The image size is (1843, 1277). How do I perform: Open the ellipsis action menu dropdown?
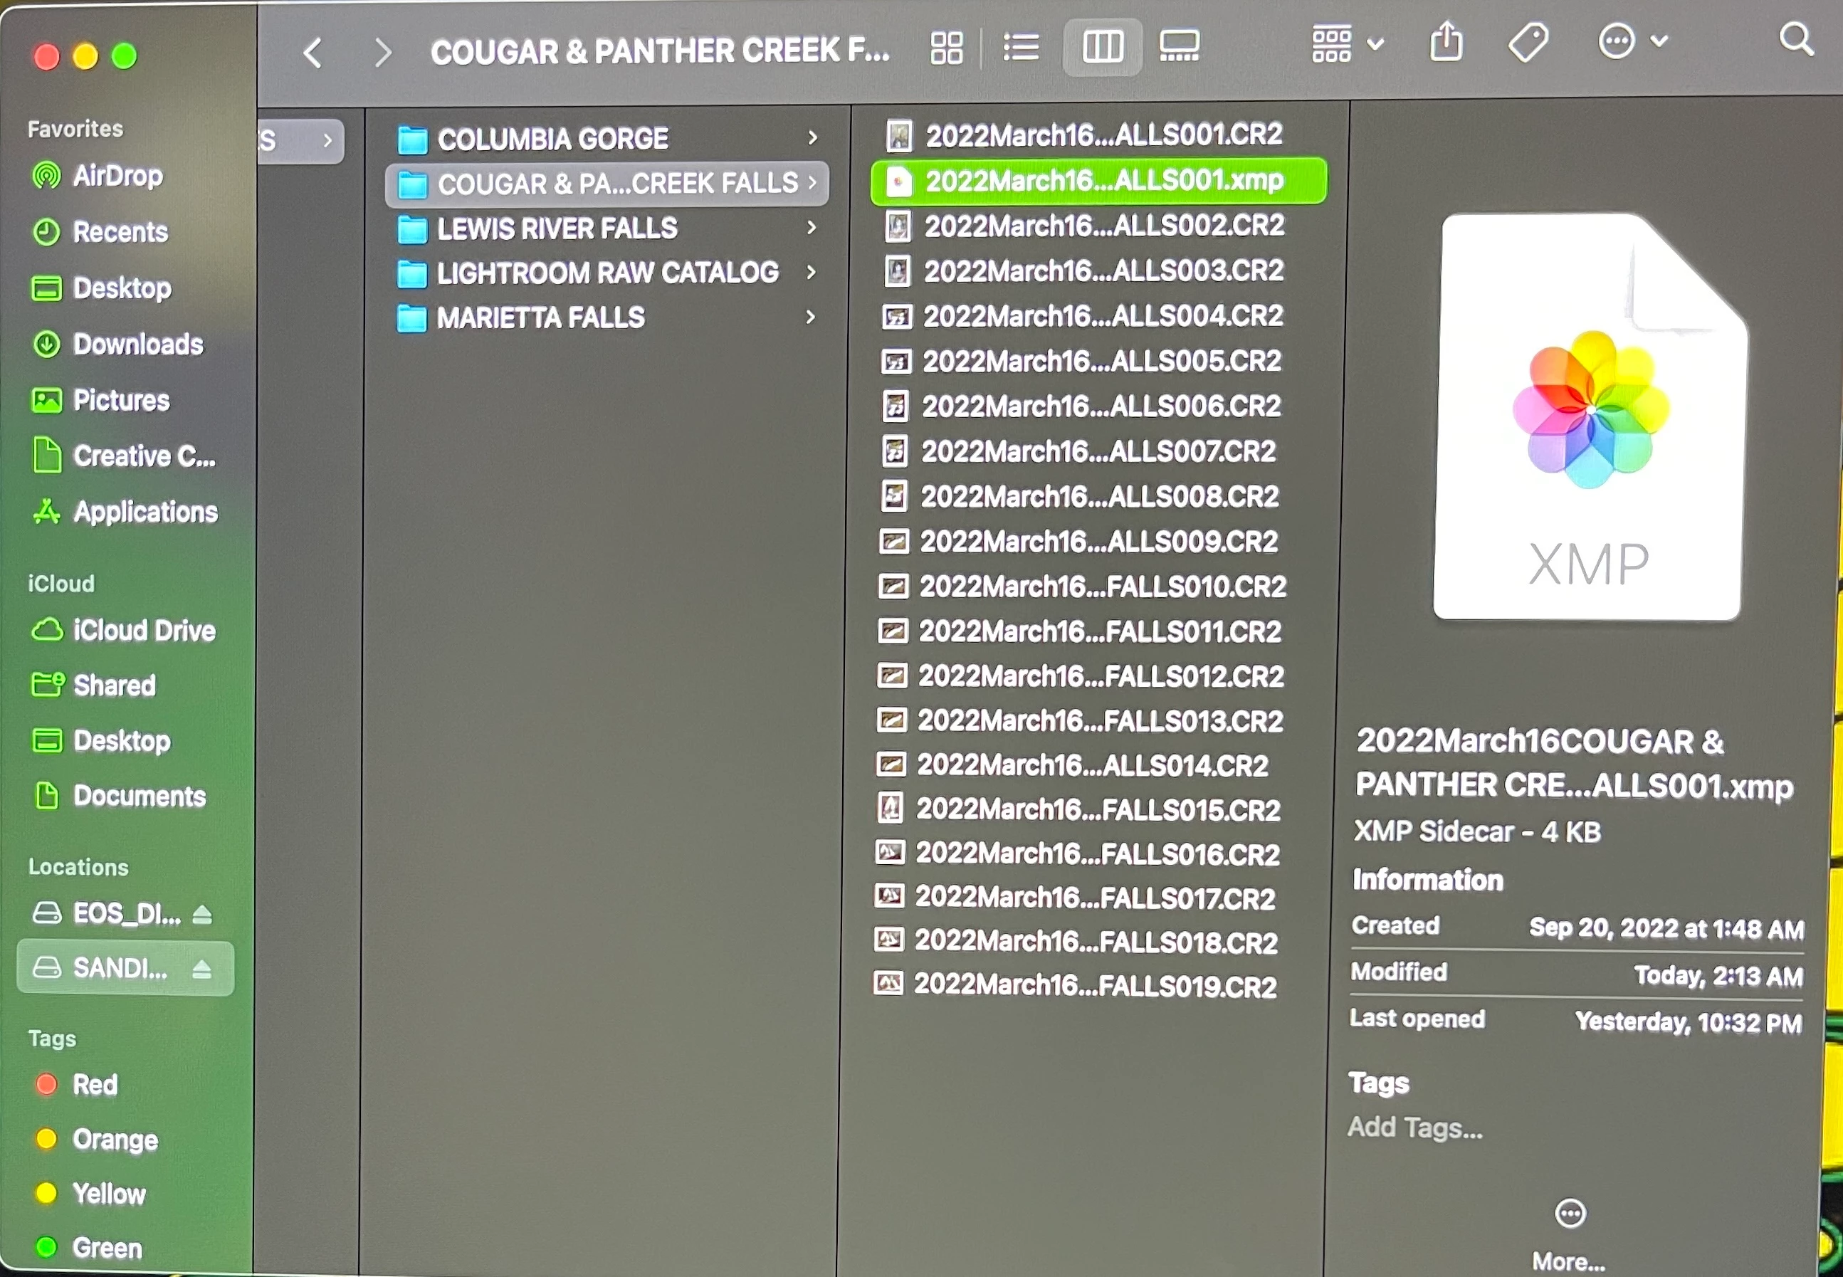click(x=1632, y=41)
